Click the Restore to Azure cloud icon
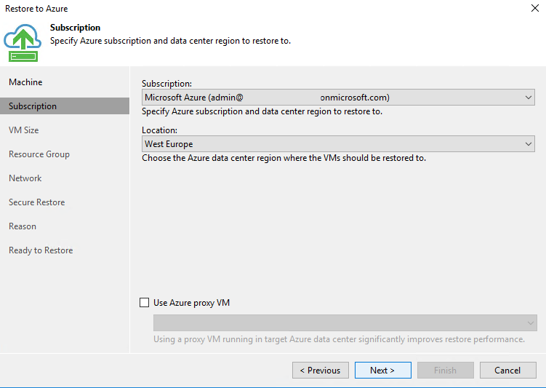 (x=23, y=42)
